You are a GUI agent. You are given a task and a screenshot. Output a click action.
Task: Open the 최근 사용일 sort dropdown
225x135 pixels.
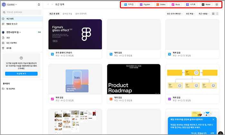(x=204, y=14)
